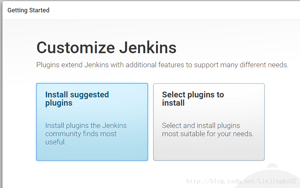Screen dimensions: 300x188
Task: Click the white dialog header bar
Action: [151, 10]
